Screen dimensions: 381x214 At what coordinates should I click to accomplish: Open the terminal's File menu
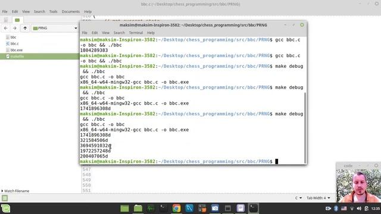85,33
